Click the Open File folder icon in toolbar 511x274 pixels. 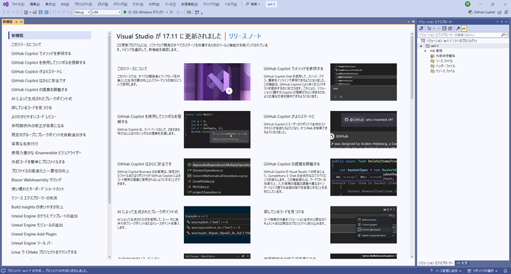click(x=36, y=12)
